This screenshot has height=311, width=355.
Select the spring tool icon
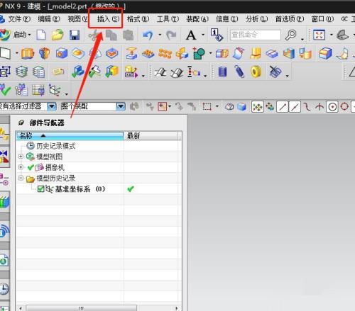[x=239, y=72]
